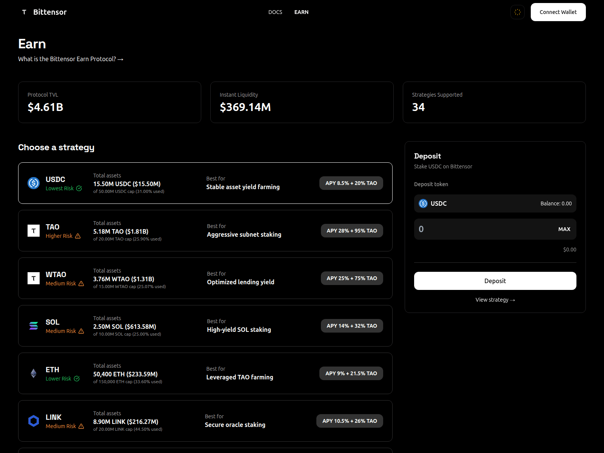Click the WTAO token icon
This screenshot has width=604, height=453.
coord(34,278)
